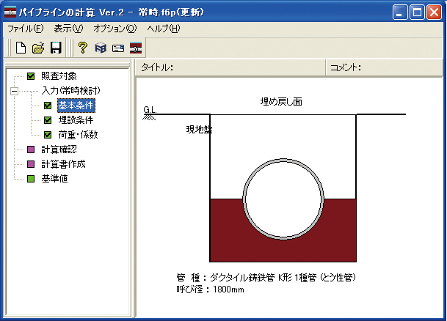Click the 呼び径:1800mm text
The width and height of the screenshot is (447, 321).
[x=210, y=289]
